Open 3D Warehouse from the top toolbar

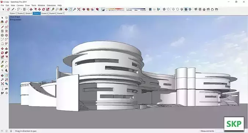tap(84, 10)
